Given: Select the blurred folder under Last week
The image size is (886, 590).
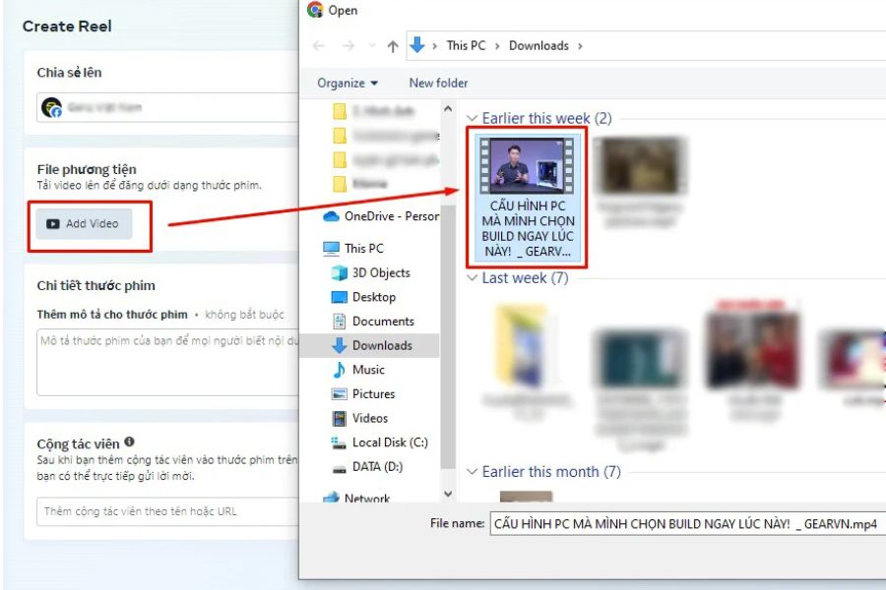Looking at the screenshot, I should pyautogui.click(x=526, y=361).
